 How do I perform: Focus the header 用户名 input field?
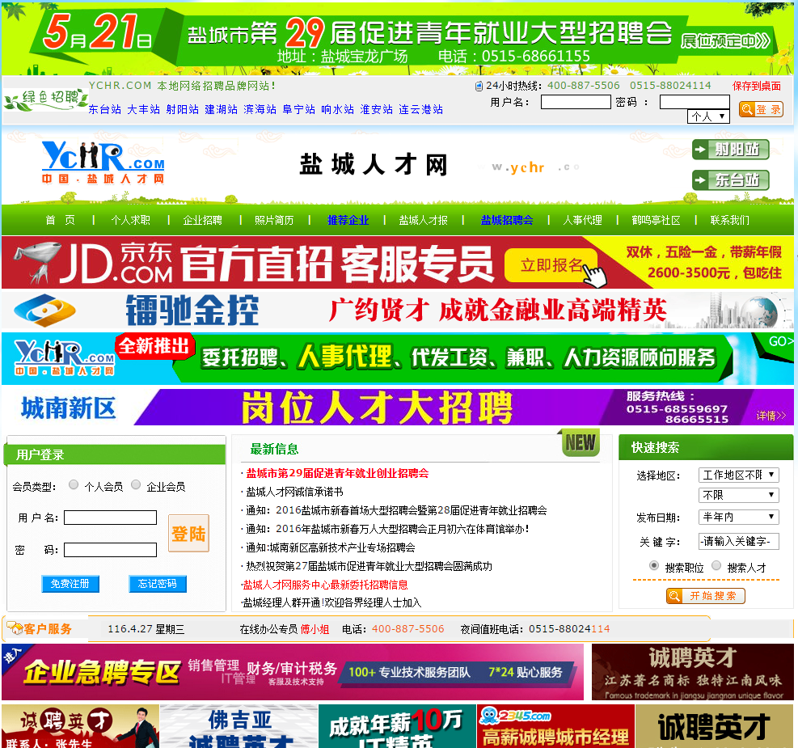click(576, 102)
